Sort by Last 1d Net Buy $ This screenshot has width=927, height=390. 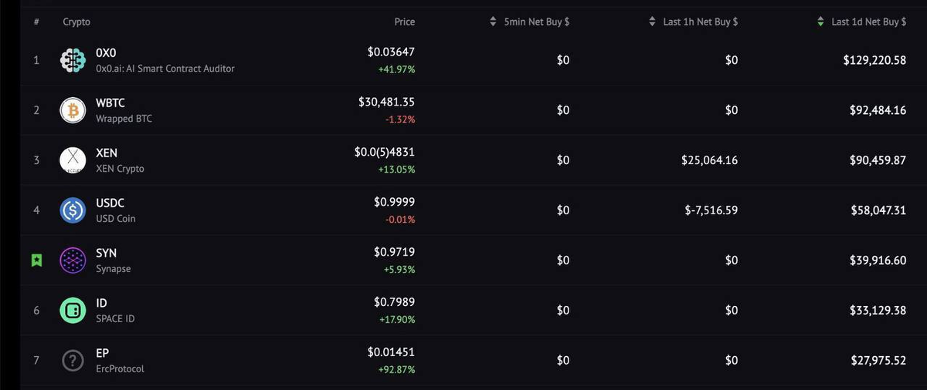coord(868,22)
